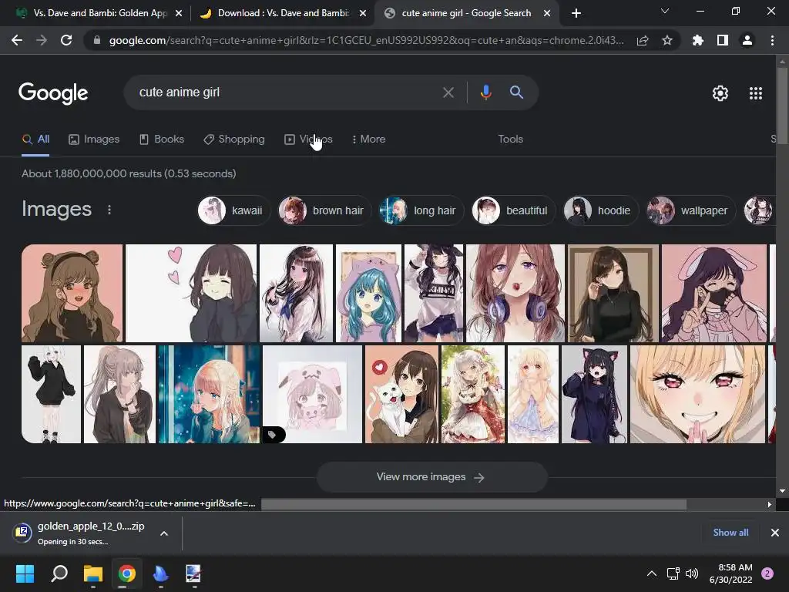Open Google quick settings gear

pos(720,93)
